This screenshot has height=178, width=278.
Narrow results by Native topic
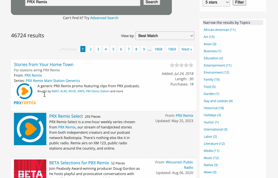click(x=211, y=165)
